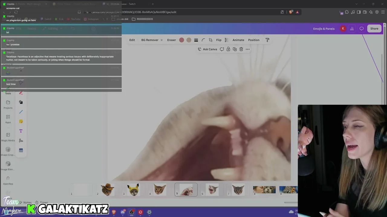Toggle the lock icon on floating toolbar
This screenshot has width=387, height=217.
pyautogui.click(x=228, y=49)
